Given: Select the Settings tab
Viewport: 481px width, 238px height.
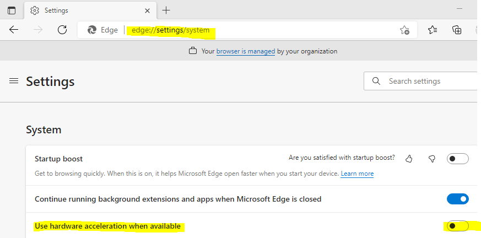Looking at the screenshot, I should 90,10.
